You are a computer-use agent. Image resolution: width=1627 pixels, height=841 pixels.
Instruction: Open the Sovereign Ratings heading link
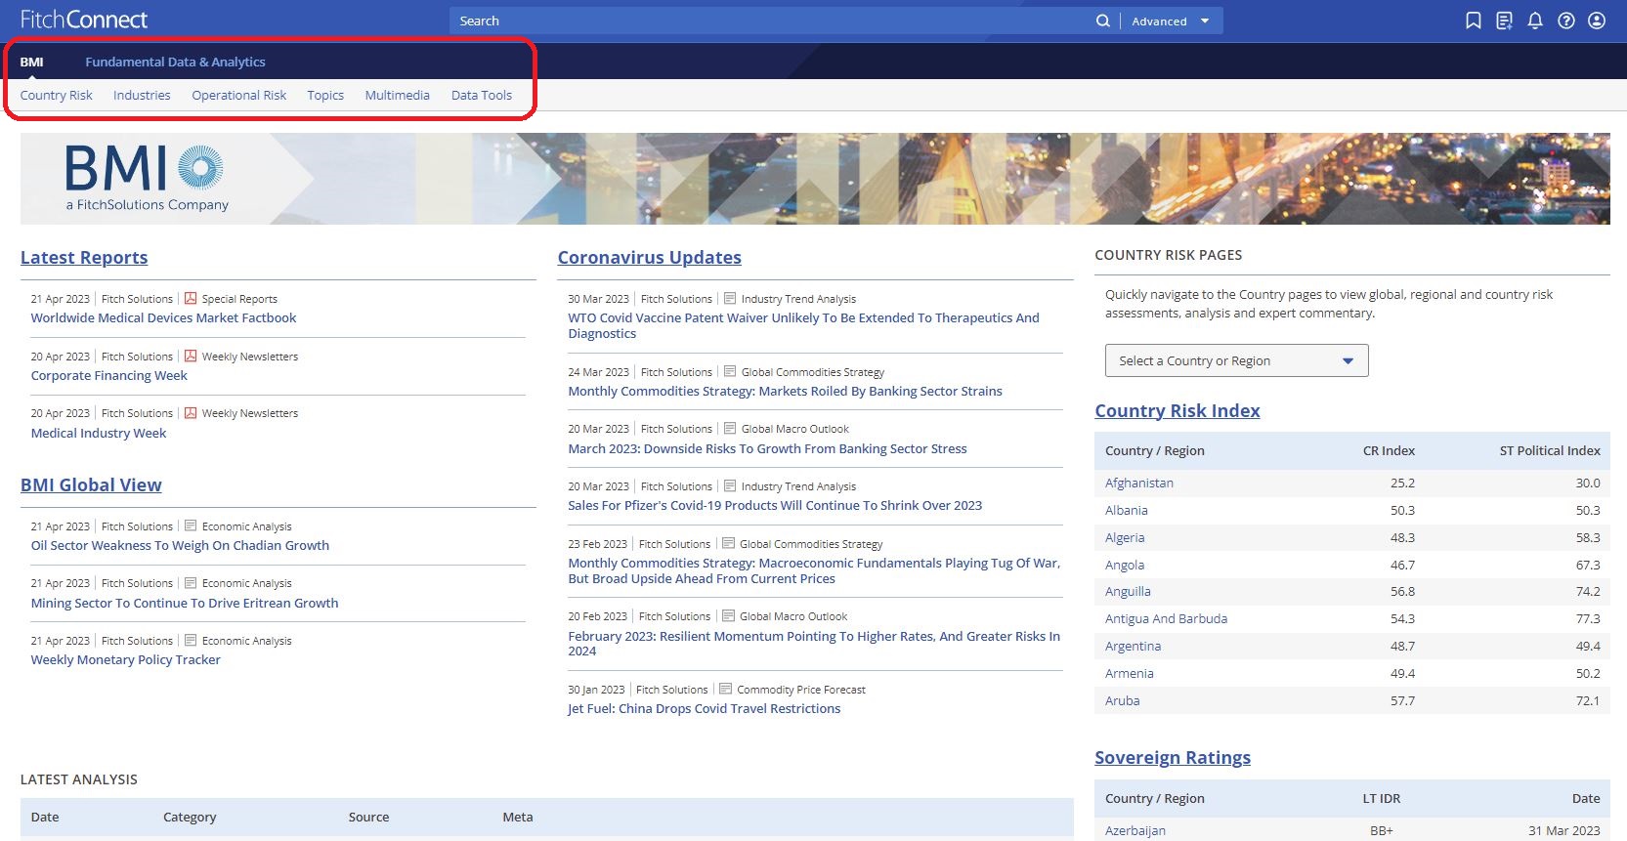tap(1172, 757)
